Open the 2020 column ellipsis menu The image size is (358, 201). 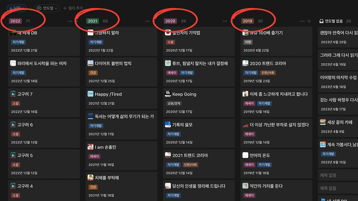pos(225,21)
